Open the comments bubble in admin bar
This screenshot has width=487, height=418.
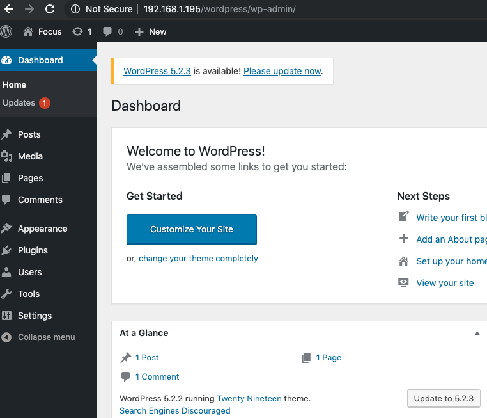[x=107, y=31]
